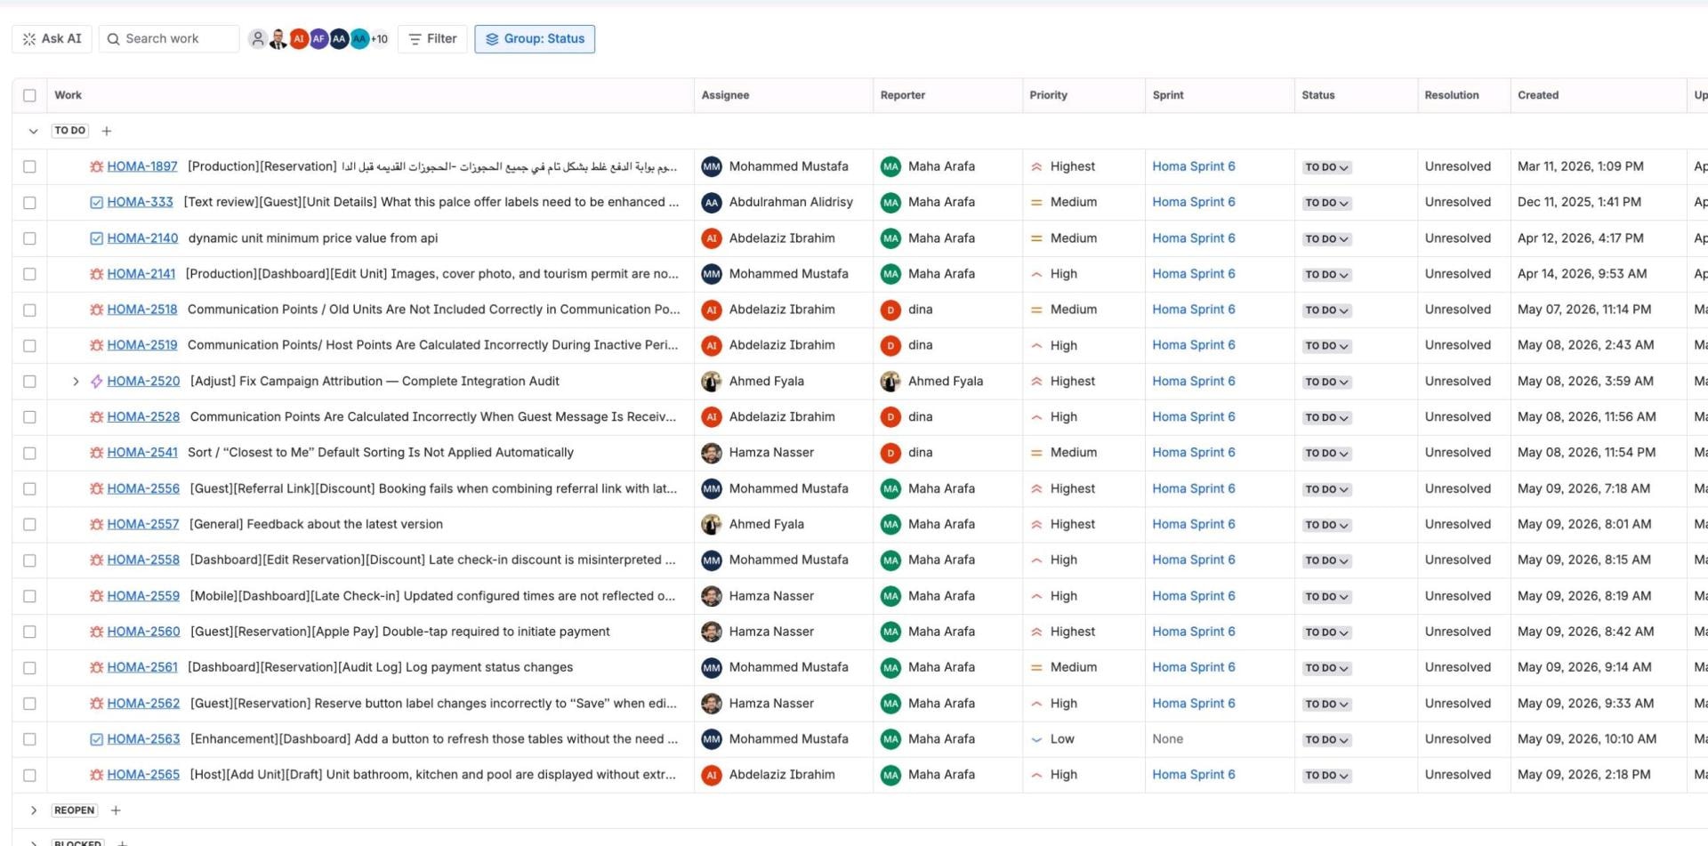The width and height of the screenshot is (1708, 846).
Task: Open the HOMA-2563 issue link
Action: 143,739
